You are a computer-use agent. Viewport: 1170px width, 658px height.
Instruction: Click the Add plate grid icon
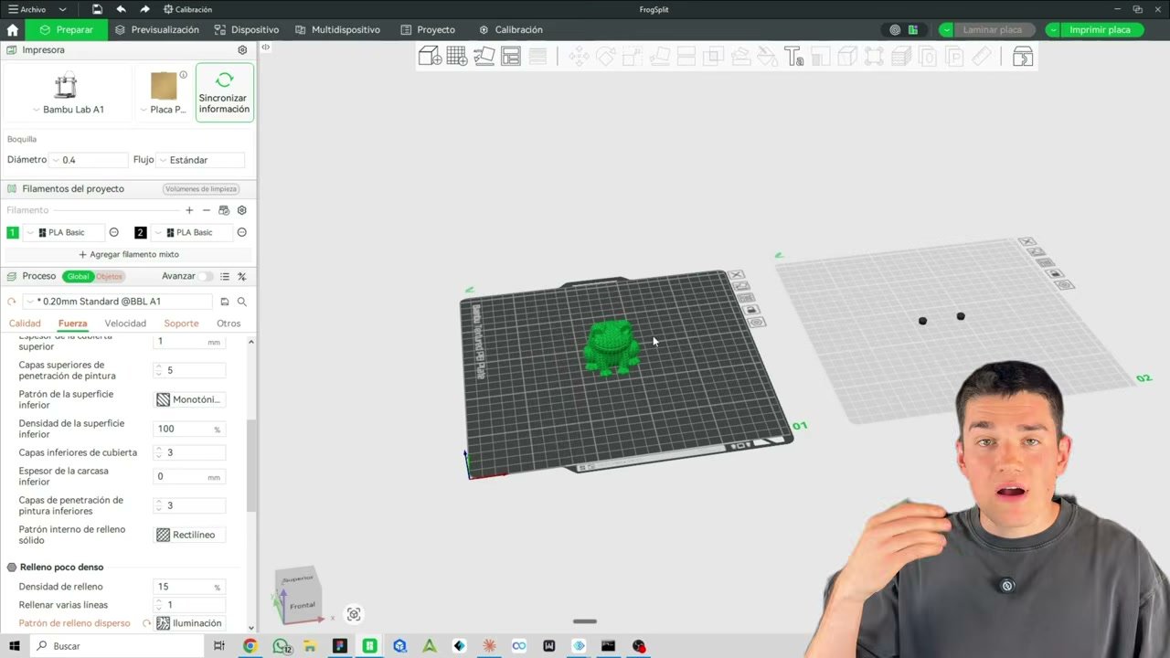[457, 57]
